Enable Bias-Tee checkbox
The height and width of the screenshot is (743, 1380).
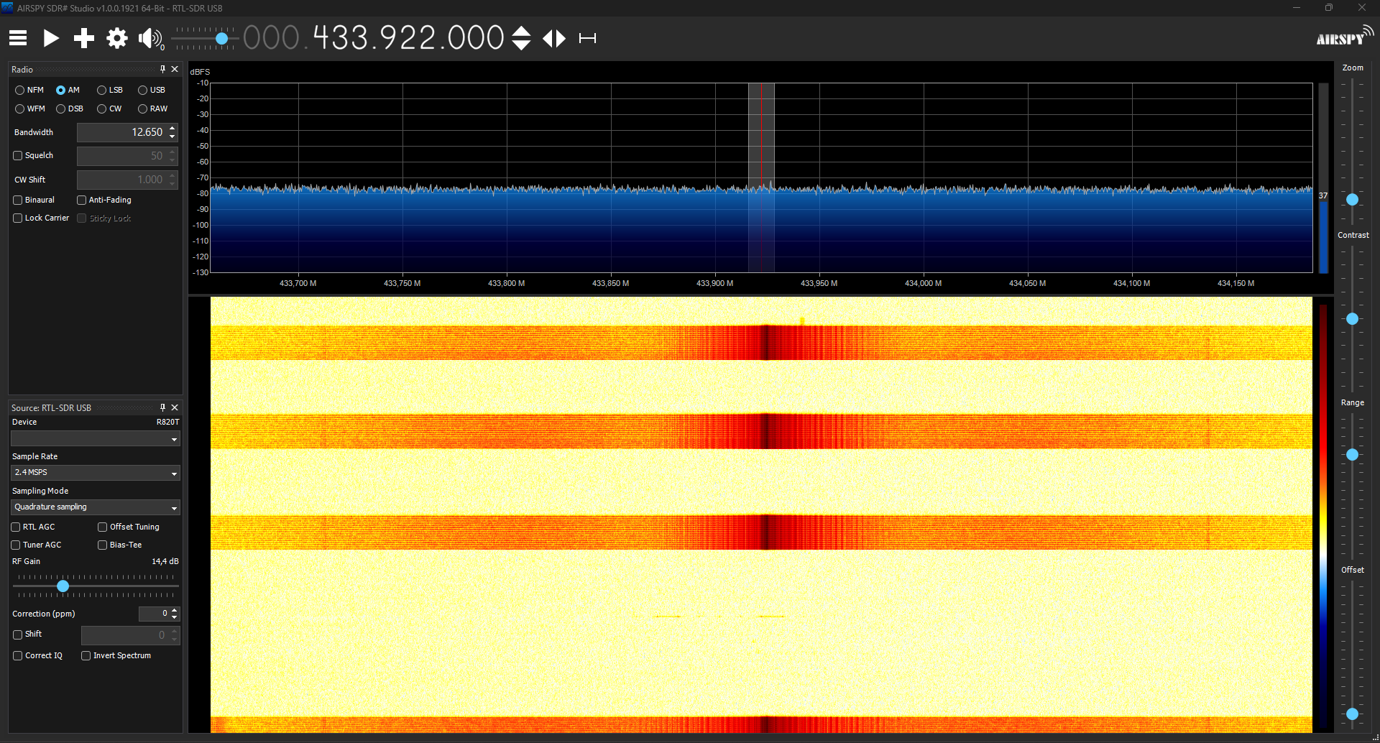[102, 545]
